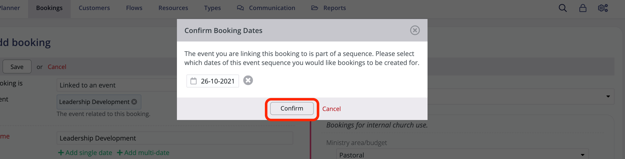Image resolution: width=625 pixels, height=159 pixels.
Task: Clear the 26-10-2021 date with the X
Action: coord(248,80)
